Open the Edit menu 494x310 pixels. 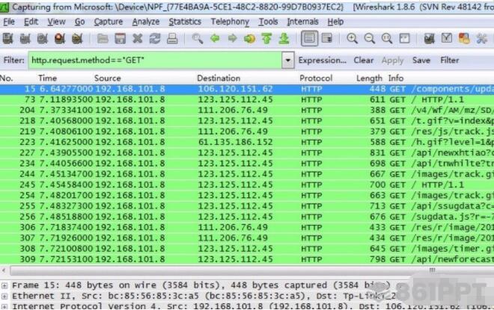pyautogui.click(x=31, y=22)
